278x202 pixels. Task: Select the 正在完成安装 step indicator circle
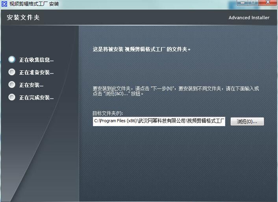tap(12, 97)
